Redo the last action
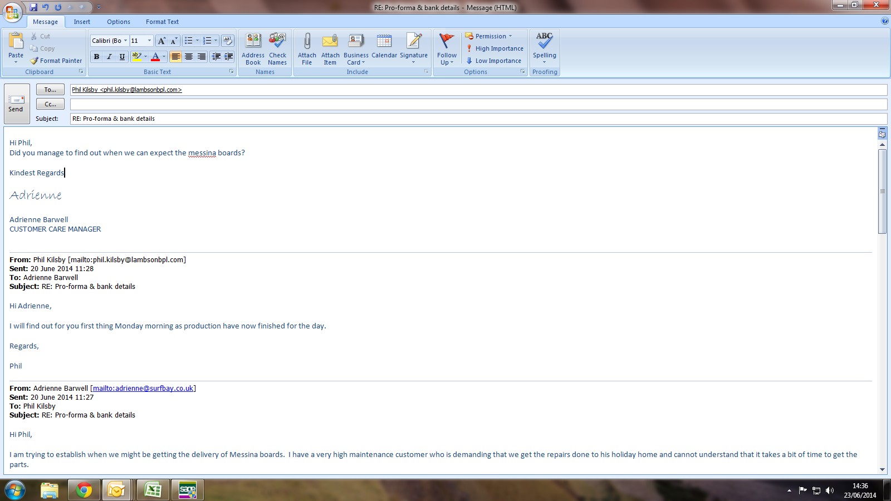Screen dimensions: 891x501 point(58,7)
